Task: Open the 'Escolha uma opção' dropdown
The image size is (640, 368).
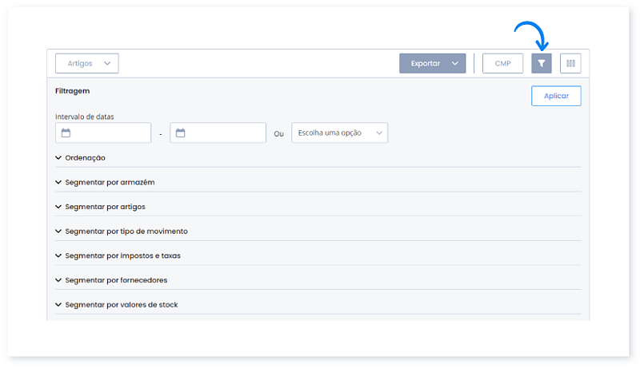Action: (339, 133)
